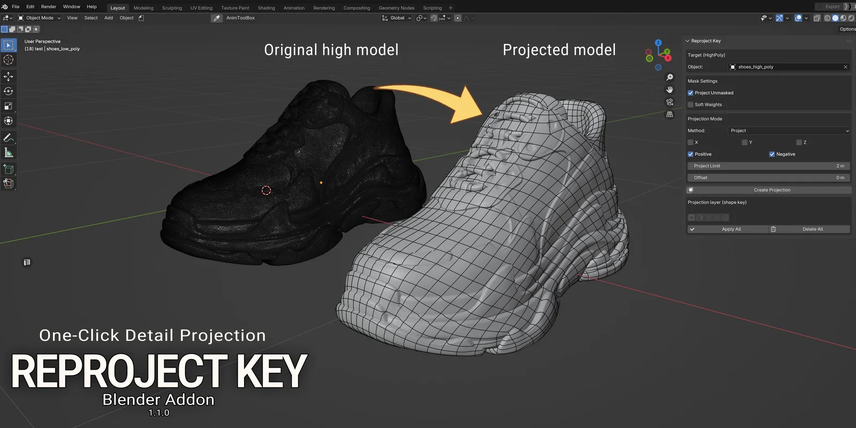
Task: Toggle proportional editing button
Action: point(458,18)
